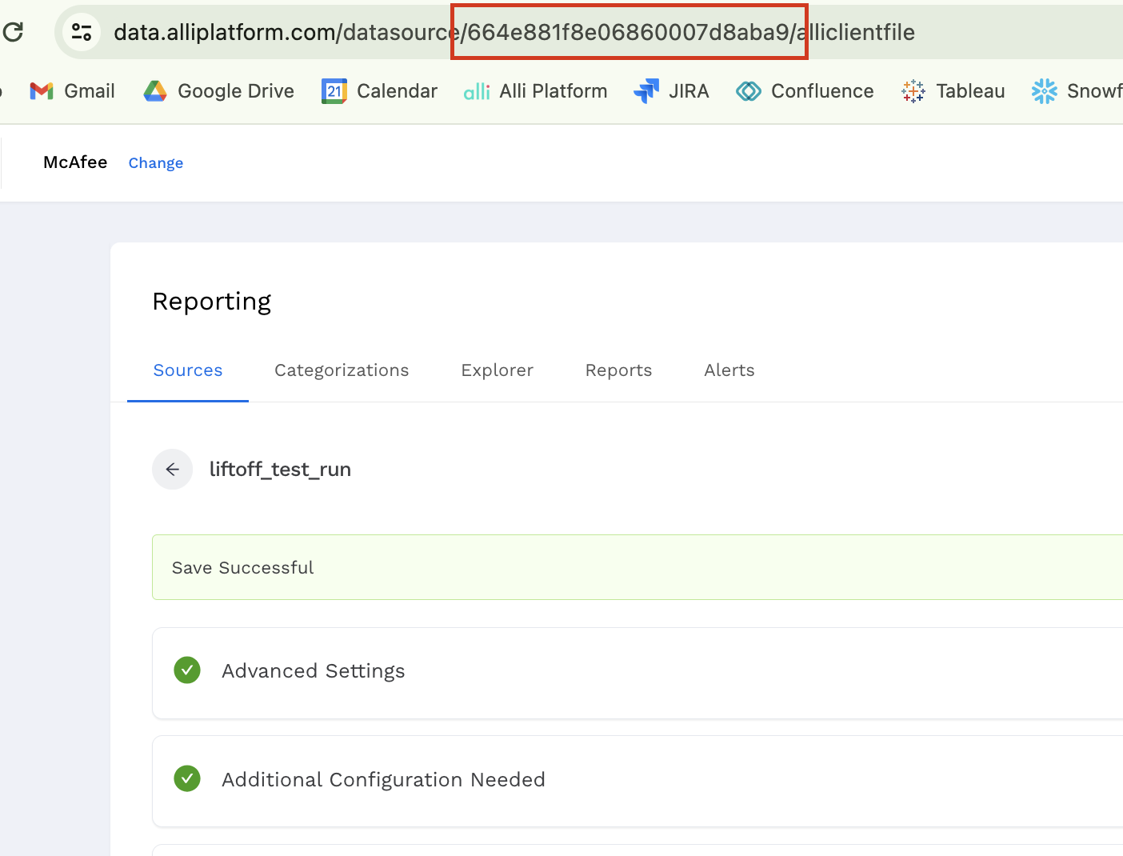This screenshot has width=1123, height=856.
Task: Open the JIRA bookmark
Action: coord(671,91)
